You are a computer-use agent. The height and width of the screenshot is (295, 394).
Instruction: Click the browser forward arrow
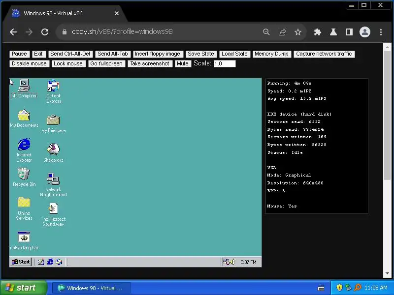[x=29, y=32]
